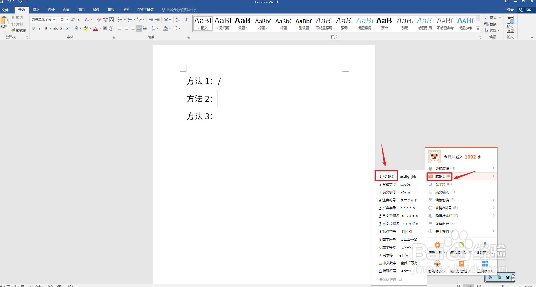
Task: Toggle Superscript formatting
Action: click(x=68, y=28)
